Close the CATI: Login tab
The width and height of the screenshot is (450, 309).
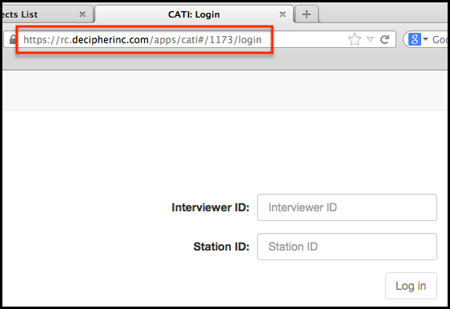(283, 14)
